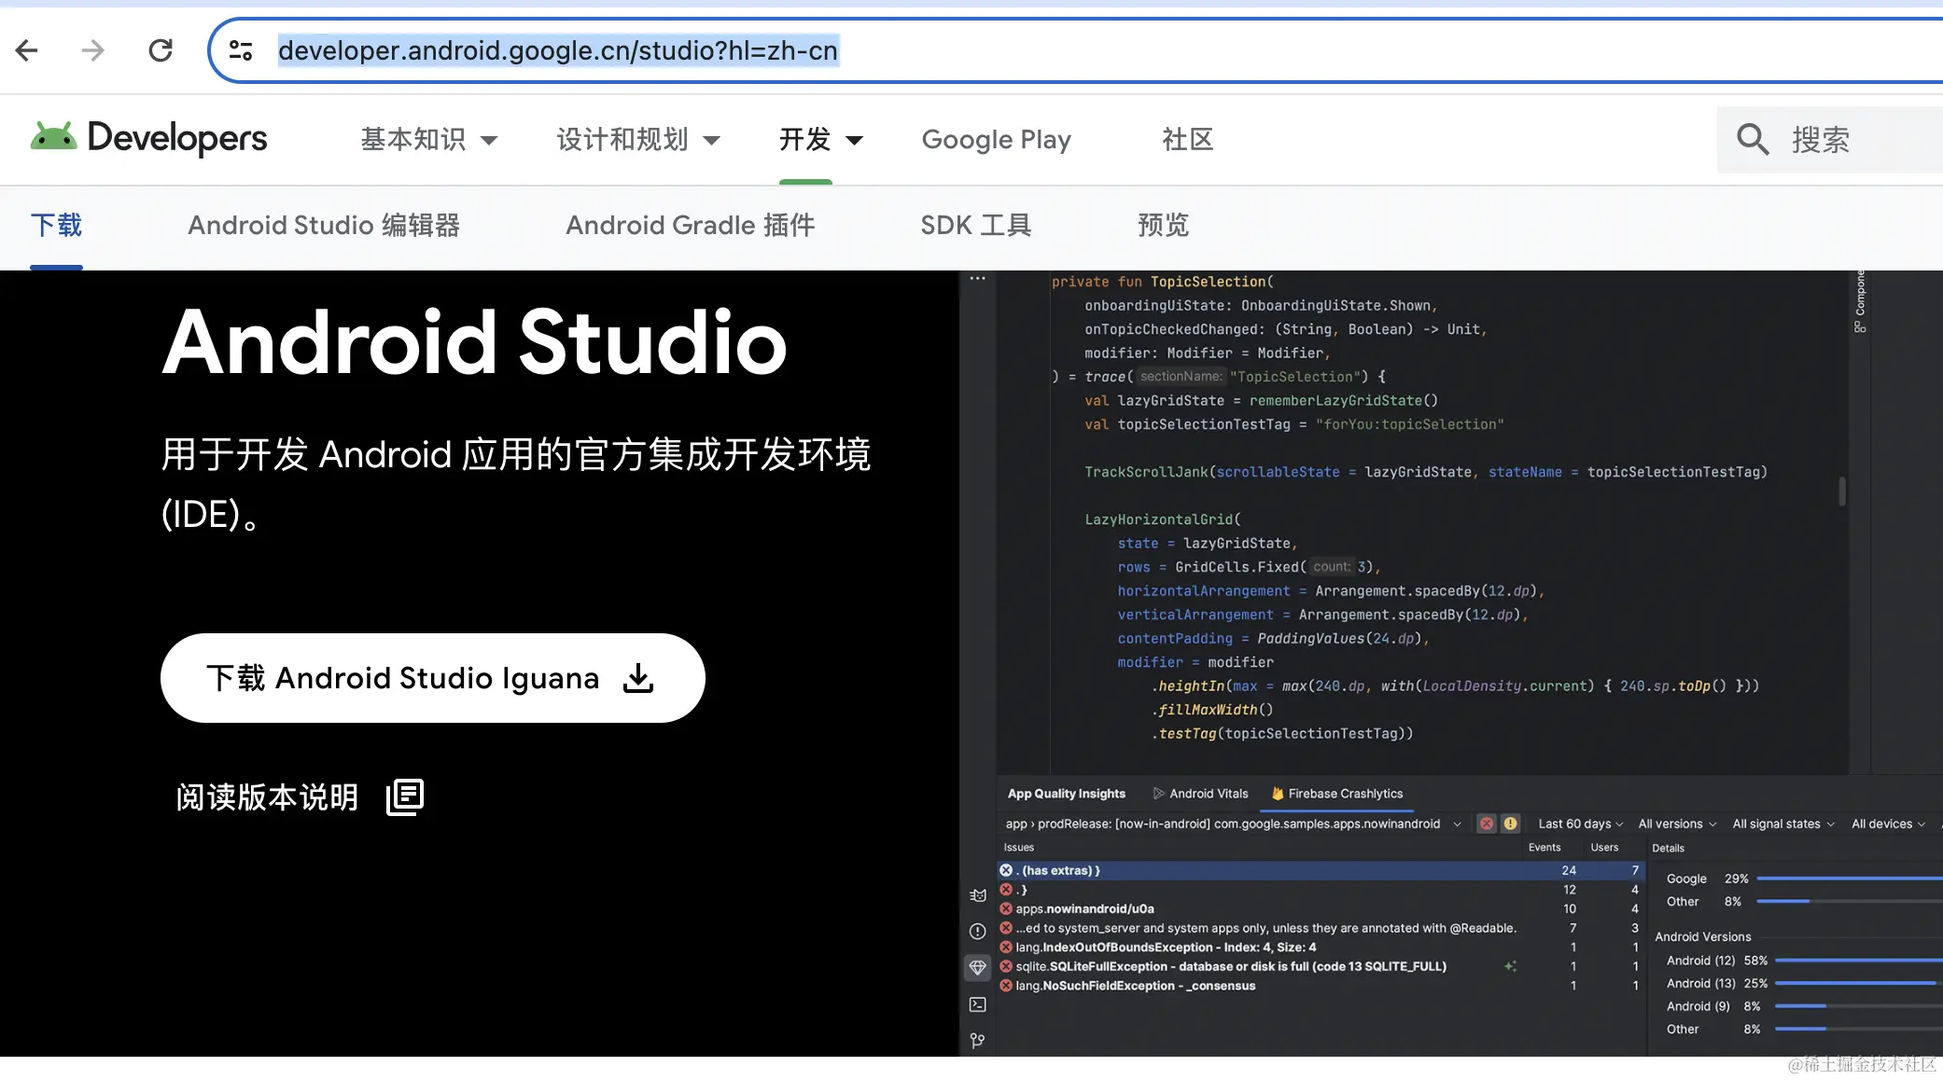1943x1080 pixels.
Task: Open the Google Play nav item
Action: pyautogui.click(x=996, y=140)
